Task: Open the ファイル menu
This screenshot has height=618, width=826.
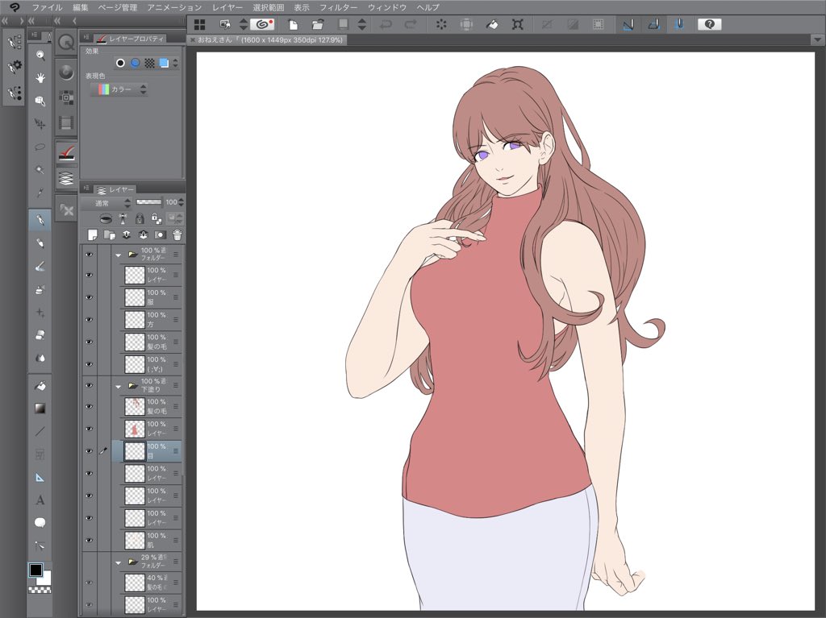Action: click(47, 7)
